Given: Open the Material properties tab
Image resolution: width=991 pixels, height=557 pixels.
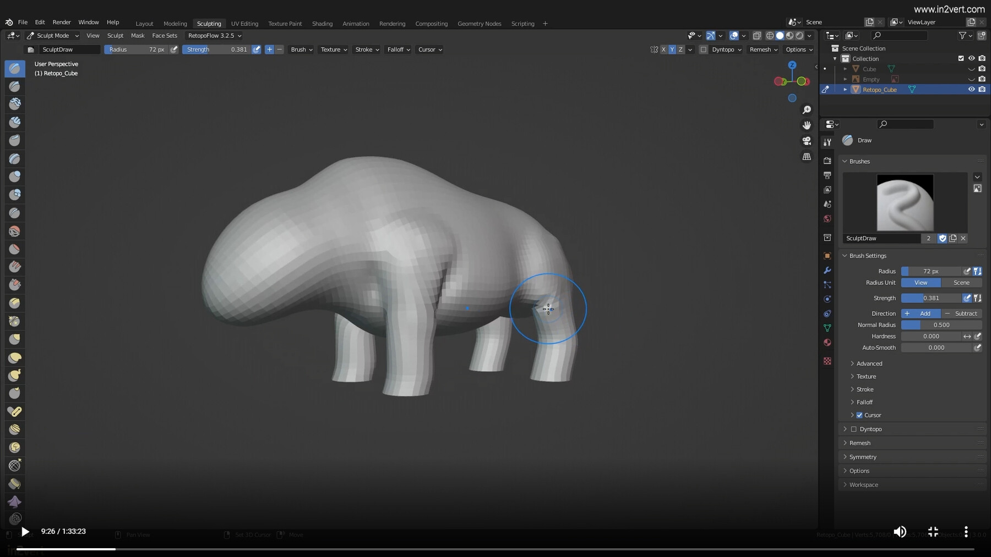Looking at the screenshot, I should click(x=827, y=342).
